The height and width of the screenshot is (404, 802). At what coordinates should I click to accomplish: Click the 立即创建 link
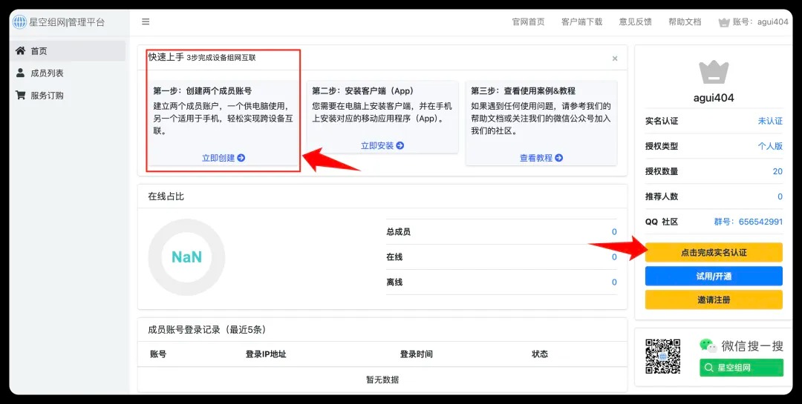[x=224, y=158]
